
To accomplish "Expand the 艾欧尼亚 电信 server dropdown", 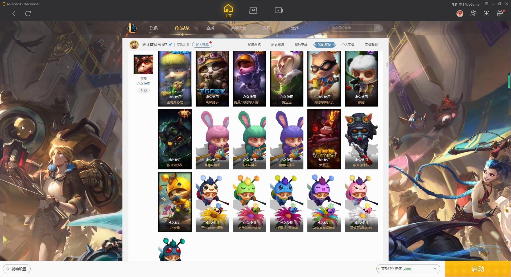I will 408,269.
